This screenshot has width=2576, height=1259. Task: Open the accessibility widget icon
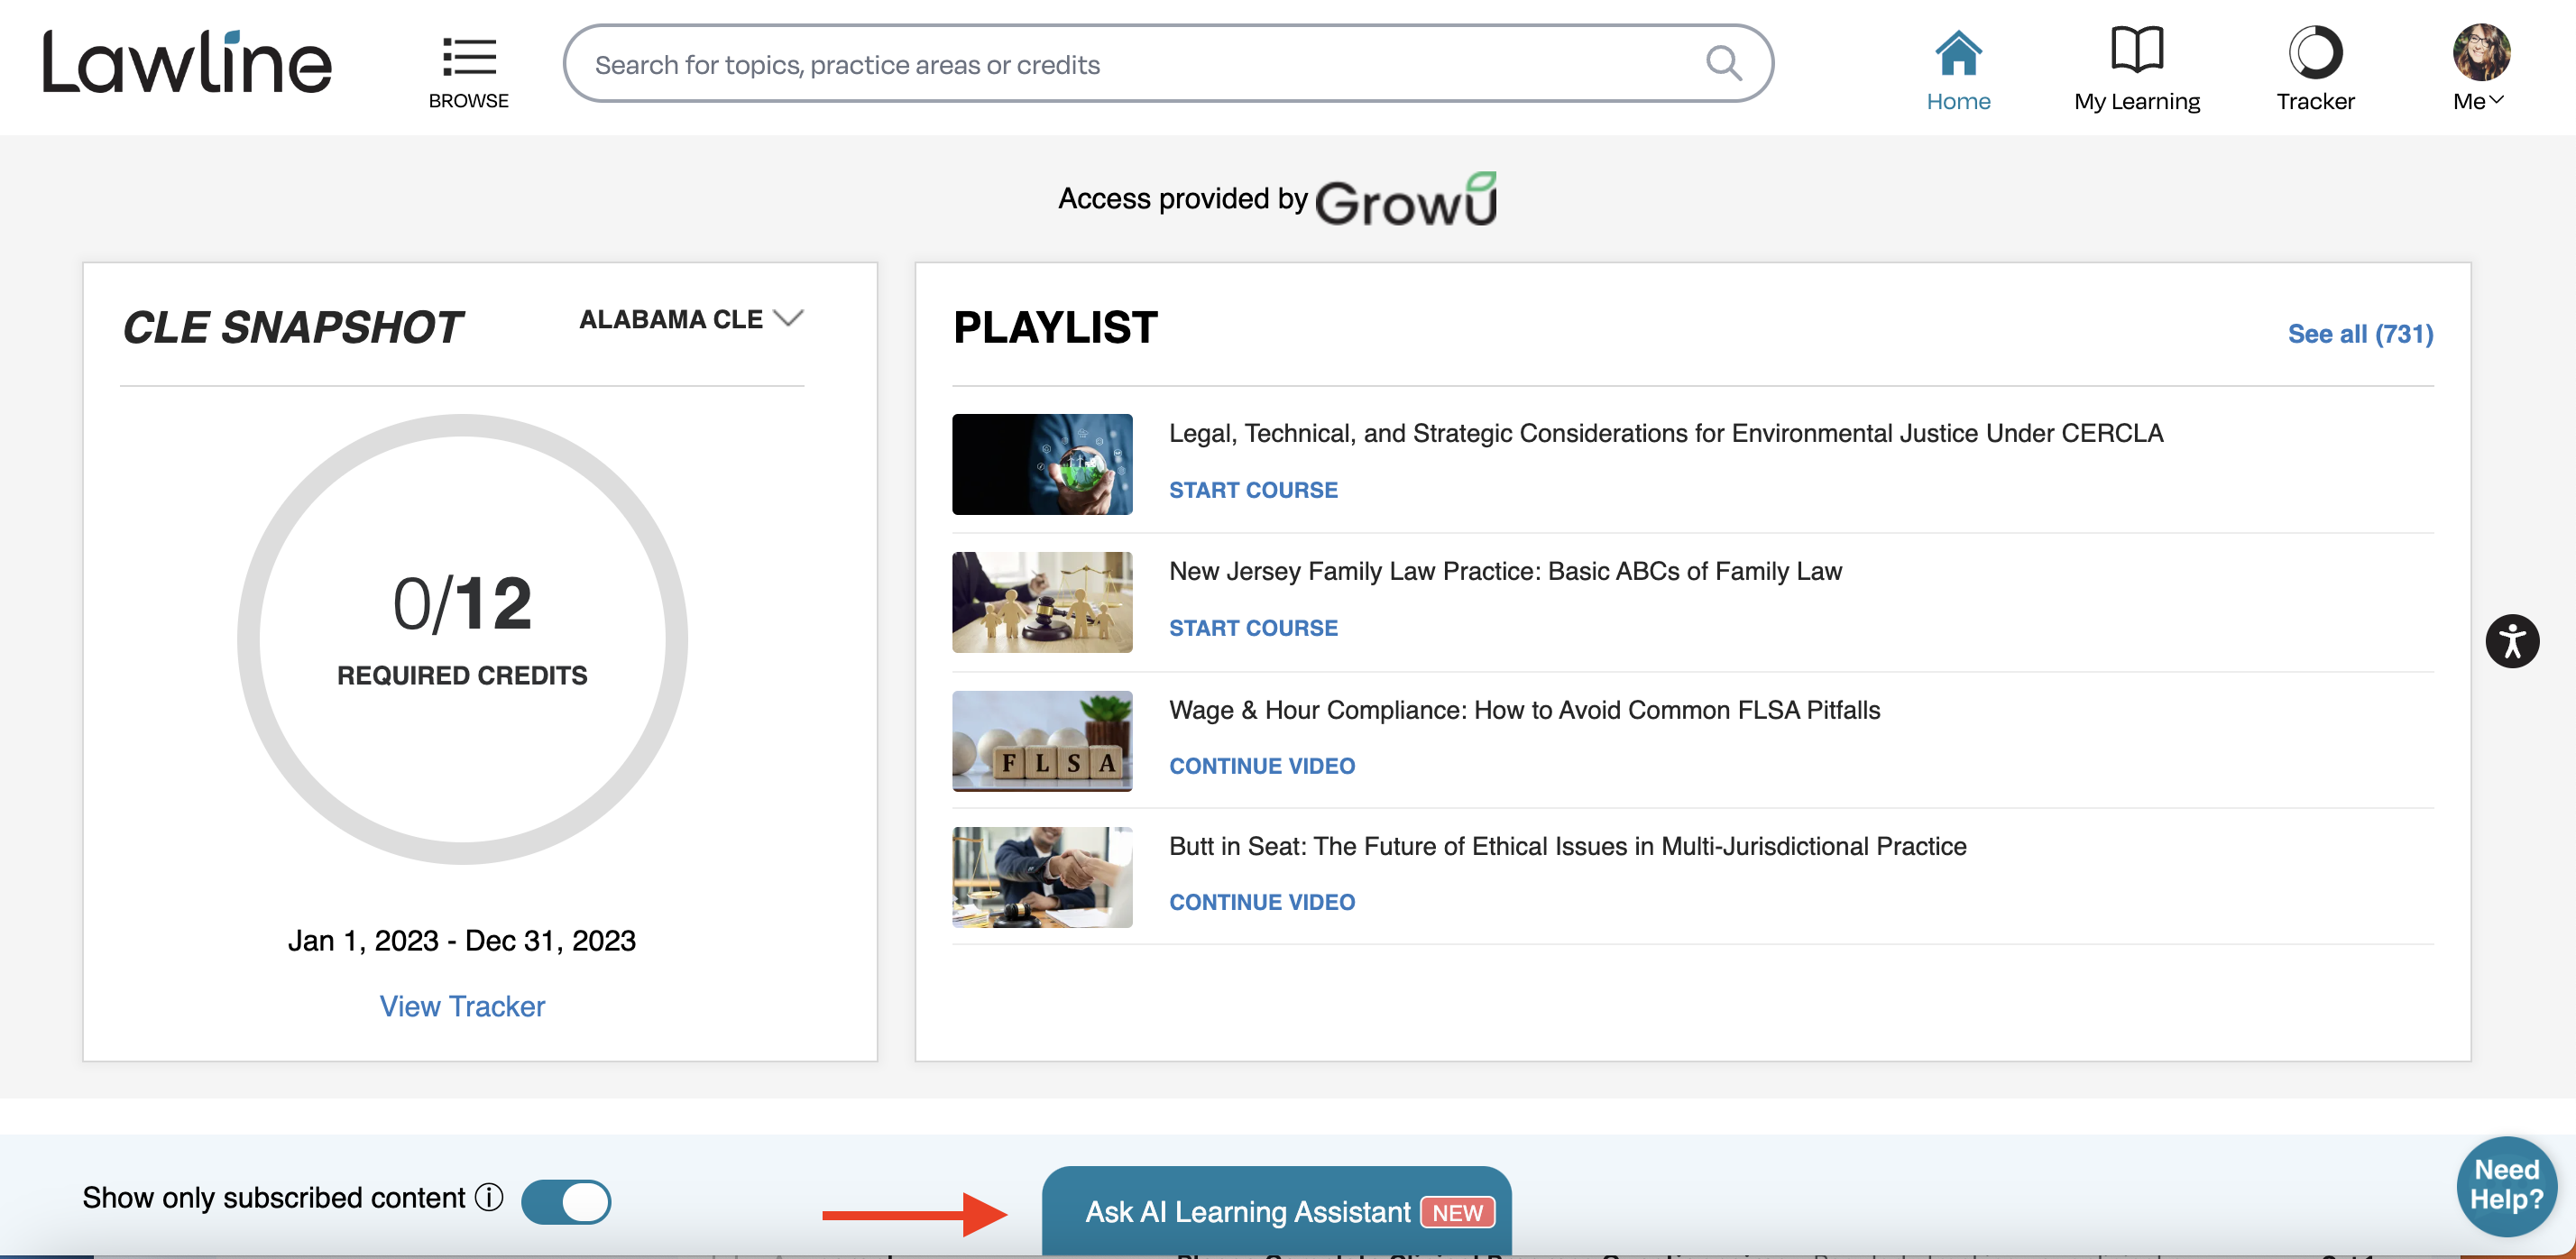(2511, 641)
